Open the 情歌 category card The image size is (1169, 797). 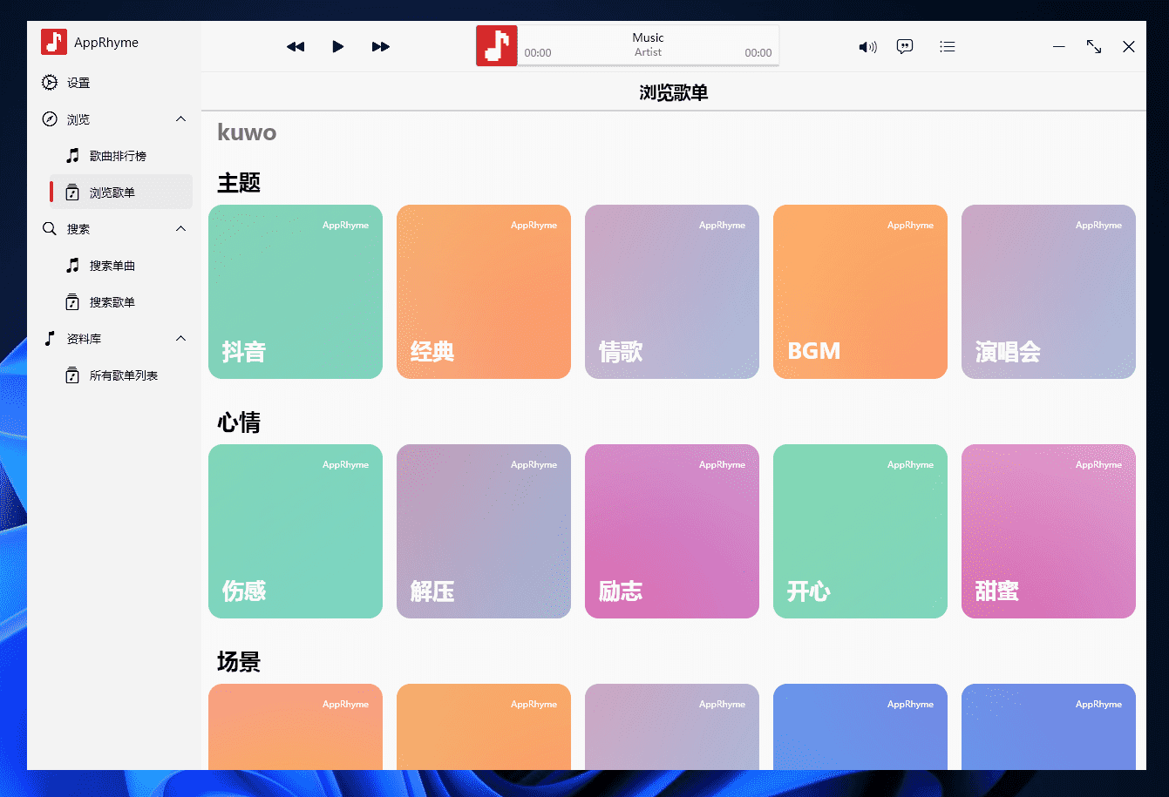(x=672, y=292)
